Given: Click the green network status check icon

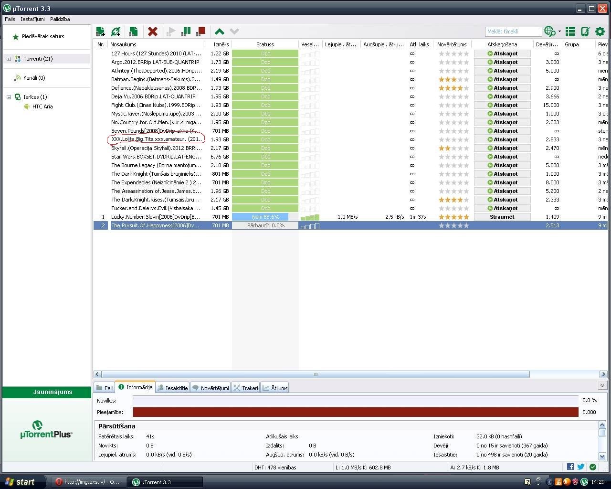Looking at the screenshot, I should [x=593, y=467].
